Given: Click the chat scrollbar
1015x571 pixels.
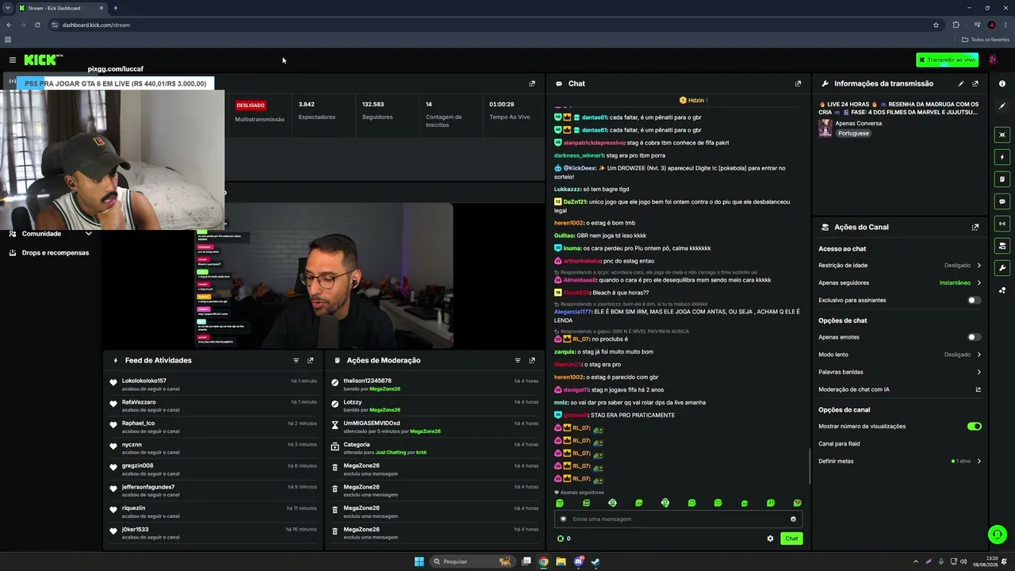Looking at the screenshot, I should point(809,466).
